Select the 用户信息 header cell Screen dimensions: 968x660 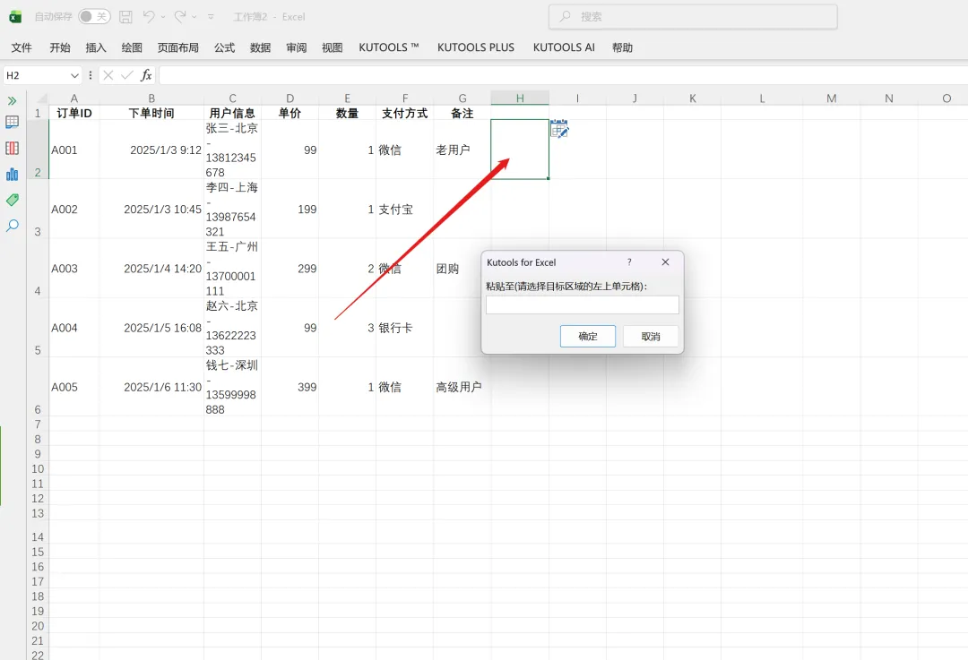[x=233, y=113]
